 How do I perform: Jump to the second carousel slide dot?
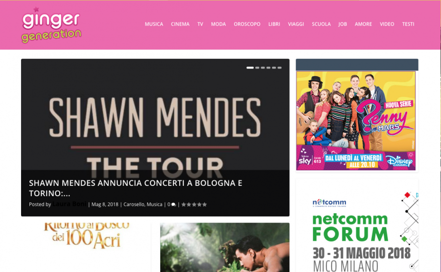[257, 68]
